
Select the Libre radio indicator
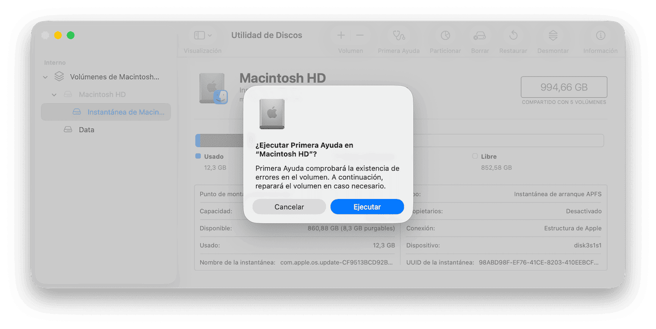click(474, 156)
